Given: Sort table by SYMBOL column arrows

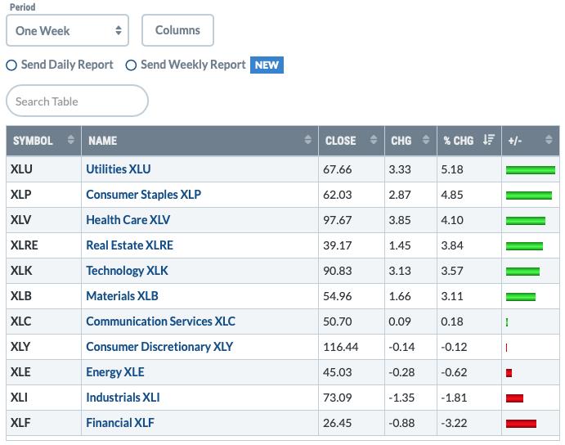Looking at the screenshot, I should click(x=70, y=140).
